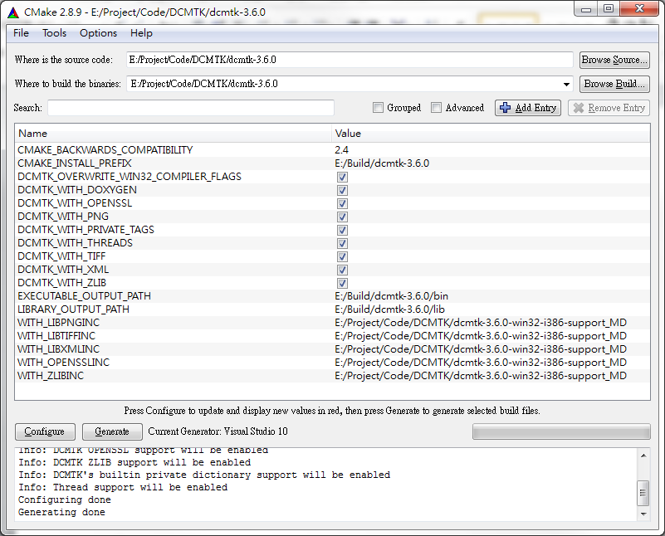This screenshot has width=665, height=536.
Task: Disable DCMTK_WITH_ZLIB checkbox
Action: [342, 283]
